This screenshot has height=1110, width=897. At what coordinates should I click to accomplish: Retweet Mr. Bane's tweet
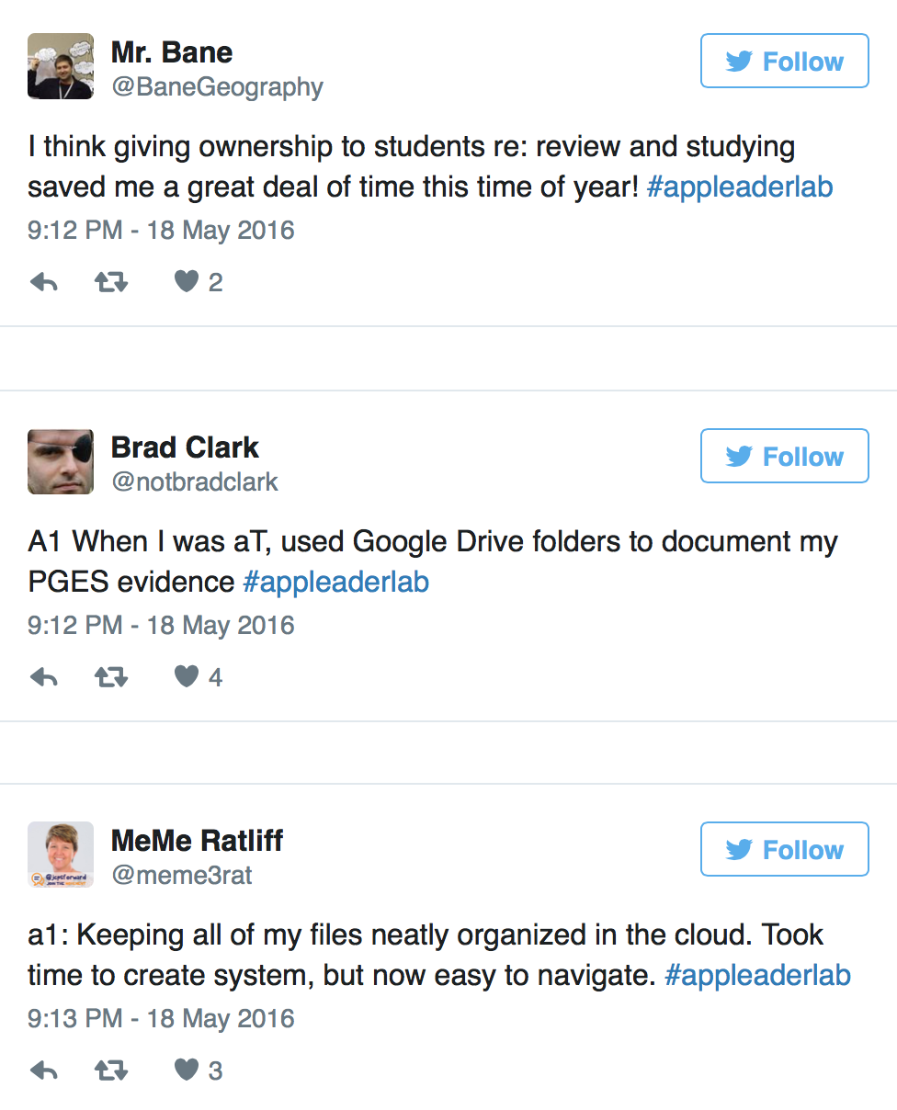[x=112, y=282]
